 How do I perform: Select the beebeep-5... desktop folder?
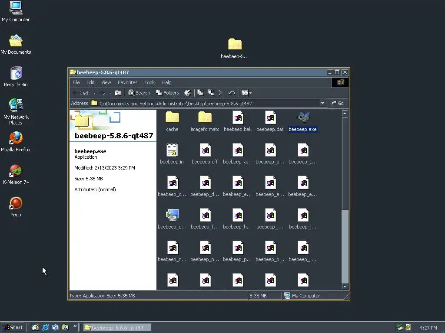(x=235, y=49)
